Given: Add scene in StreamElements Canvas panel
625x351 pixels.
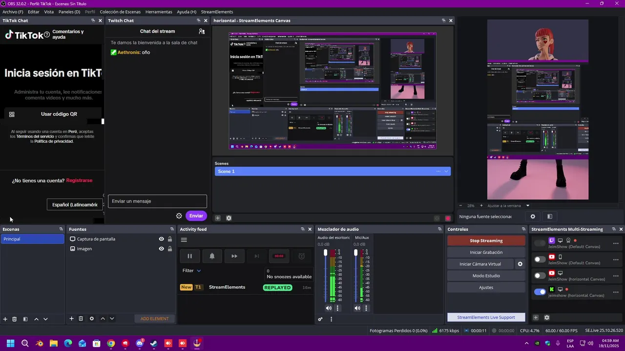Looking at the screenshot, I should pyautogui.click(x=218, y=218).
